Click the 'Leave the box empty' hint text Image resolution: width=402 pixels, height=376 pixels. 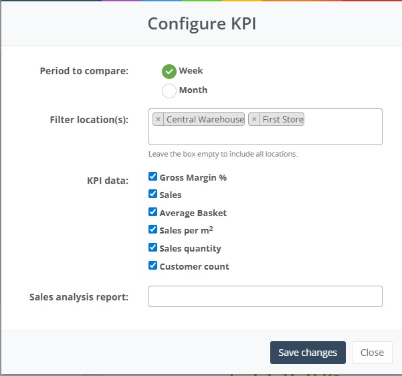click(x=223, y=154)
